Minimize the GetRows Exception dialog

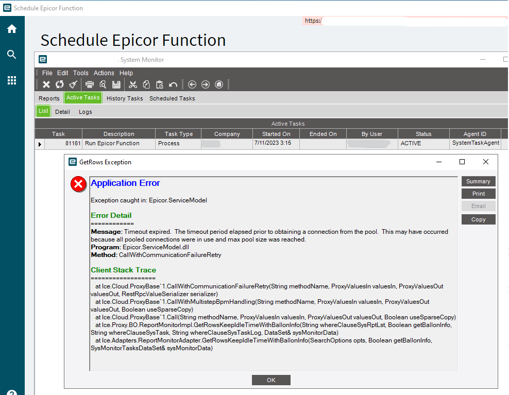439,162
